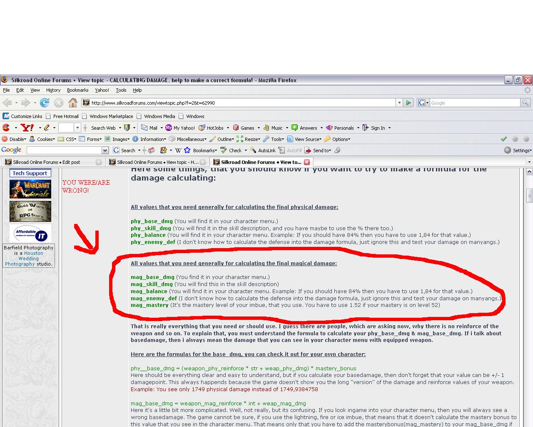
Task: Go to the Home page icon
Action: coord(73,103)
